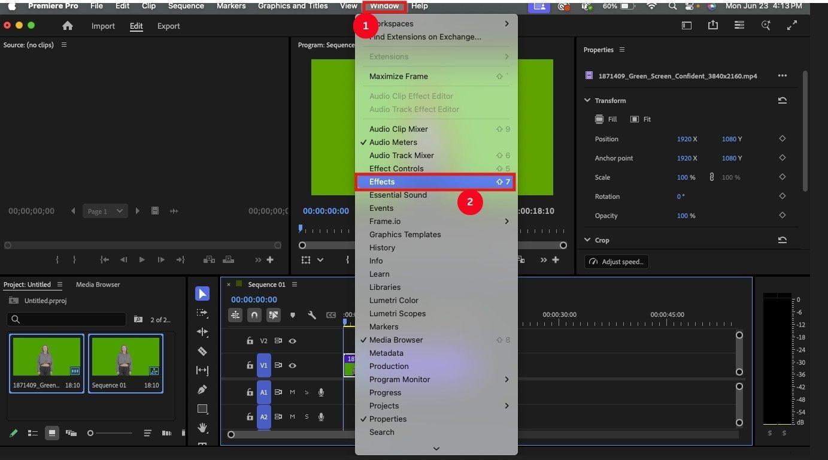Viewport: 828px width, 460px height.
Task: Click the Voice-over record mic on A1
Action: (322, 392)
